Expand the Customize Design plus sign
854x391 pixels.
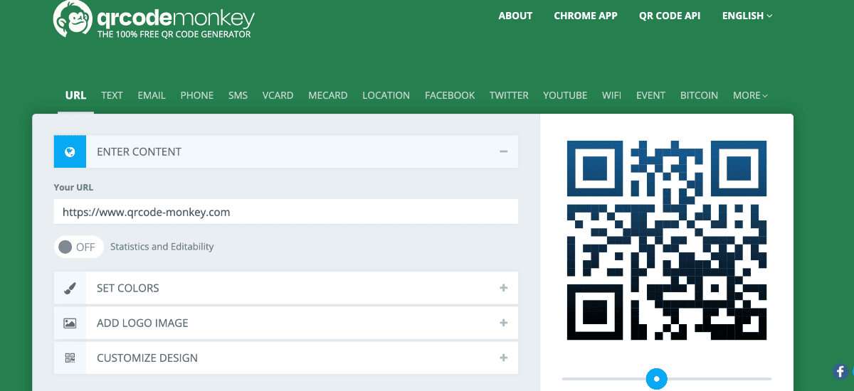tap(503, 358)
